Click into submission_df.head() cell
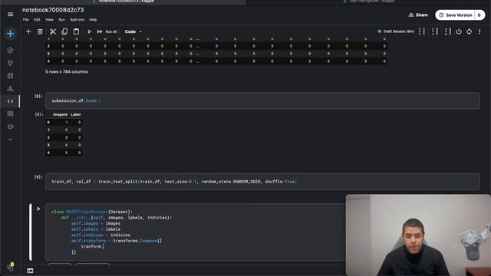This screenshot has width=491, height=276. point(262,100)
